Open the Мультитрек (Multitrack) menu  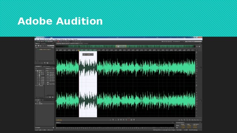coord(46,40)
